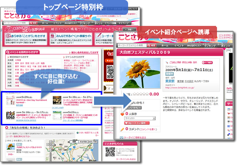Select the 青森 prefecture link

point(17,63)
